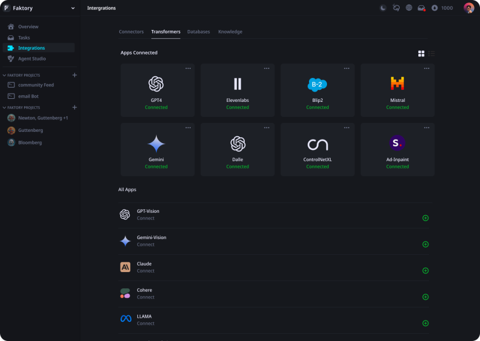Click Connect link under GPT-Vision
The width and height of the screenshot is (480, 341).
[x=145, y=218]
